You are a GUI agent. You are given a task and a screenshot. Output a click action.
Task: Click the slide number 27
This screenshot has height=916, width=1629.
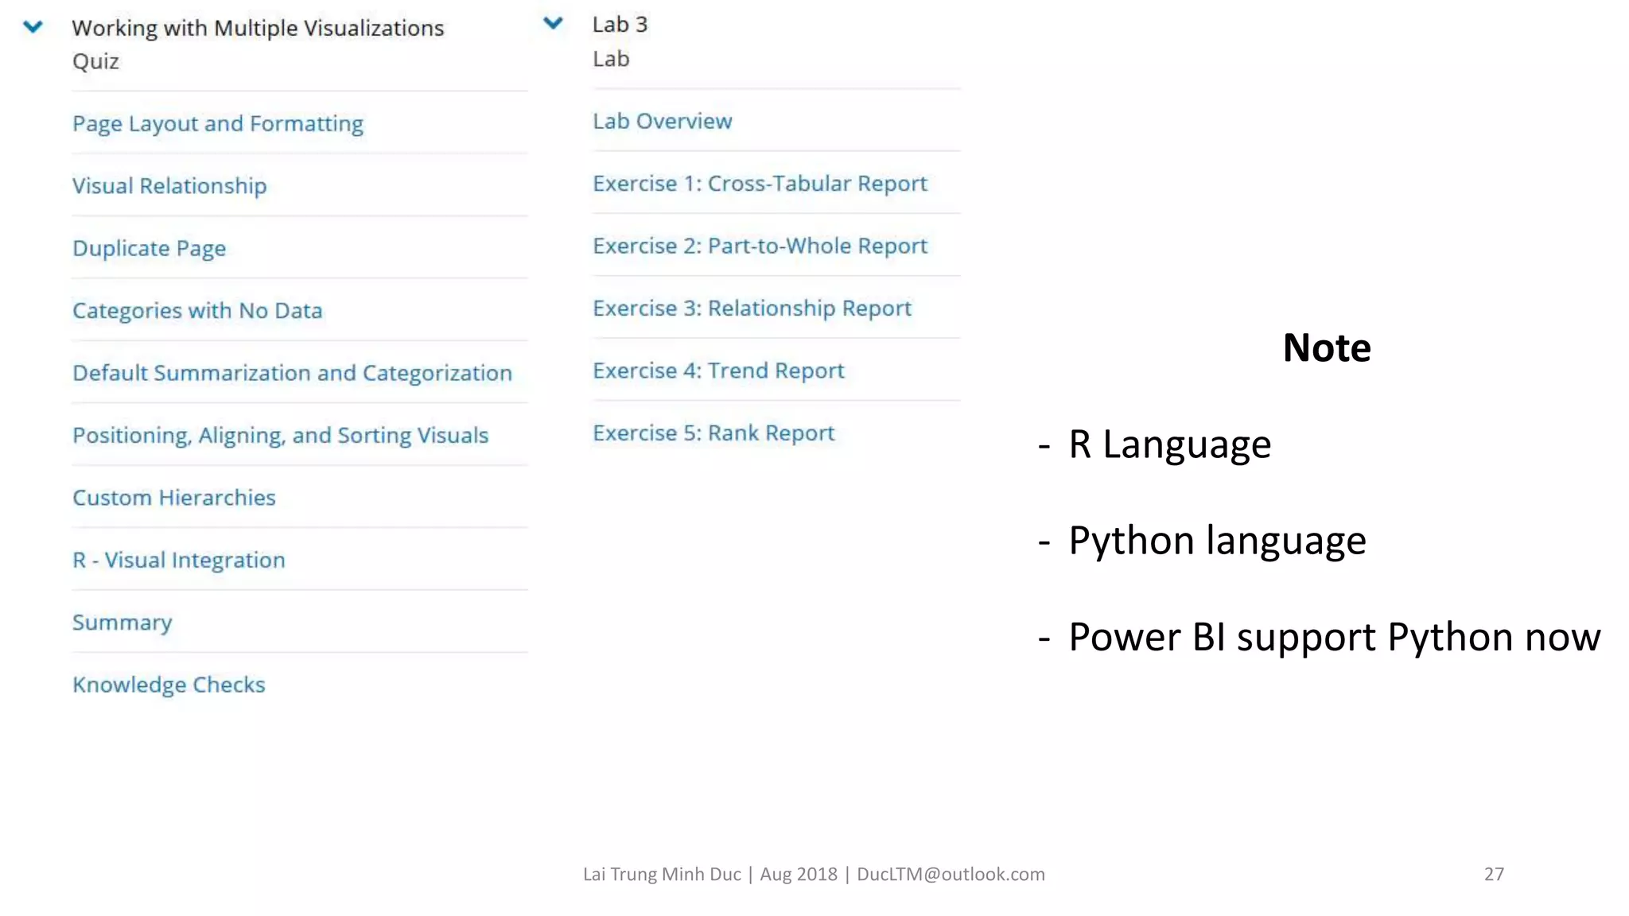point(1494,875)
